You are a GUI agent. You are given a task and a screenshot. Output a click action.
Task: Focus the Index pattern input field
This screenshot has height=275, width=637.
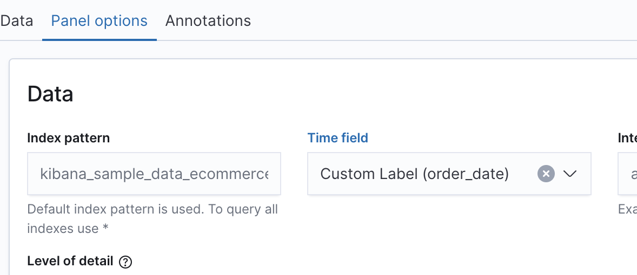(x=154, y=174)
